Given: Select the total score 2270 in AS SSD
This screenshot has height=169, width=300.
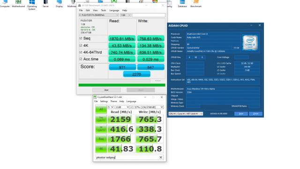Looking at the screenshot, I should 136,74.
